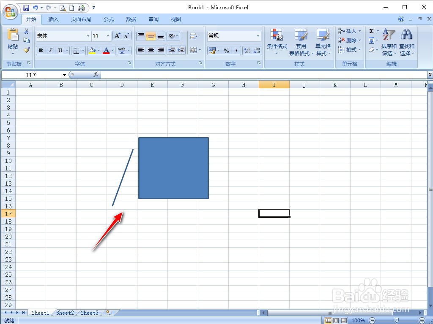Apply red font color A
Image resolution: width=433 pixels, height=324 pixels.
[x=106, y=51]
